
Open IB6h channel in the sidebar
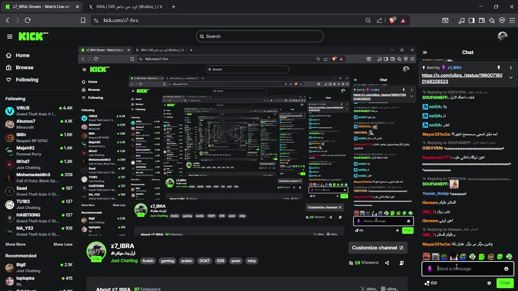pyautogui.click(x=39, y=137)
